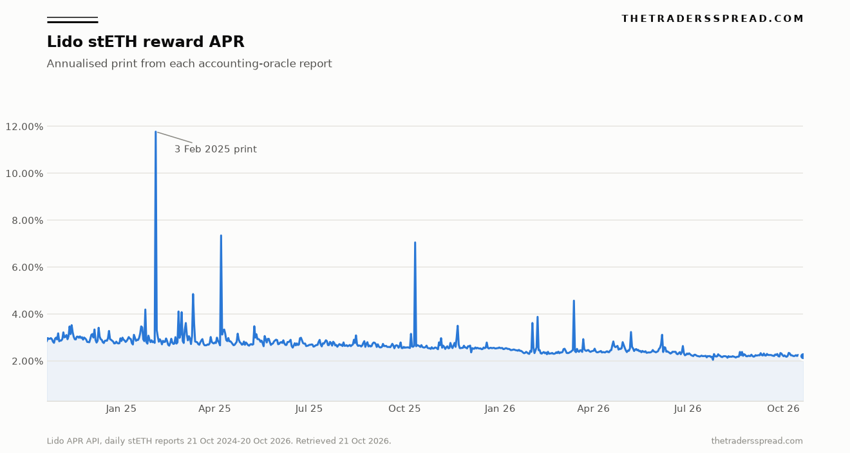Click the final data point marker on the line
Viewport: 850px width, 453px height.
[x=803, y=356]
